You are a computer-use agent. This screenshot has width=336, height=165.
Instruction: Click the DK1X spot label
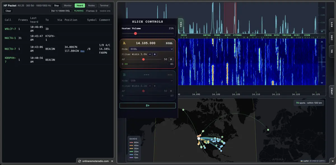click(184, 35)
